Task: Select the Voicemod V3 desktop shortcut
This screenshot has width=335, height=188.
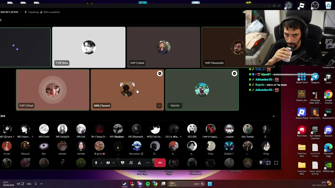Action: 328,114
